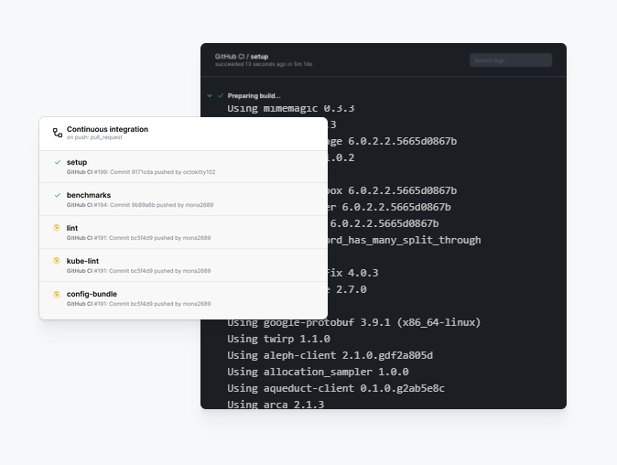Click the lint row's commit bc5f4d9 details
The image size is (617, 465).
[160, 238]
